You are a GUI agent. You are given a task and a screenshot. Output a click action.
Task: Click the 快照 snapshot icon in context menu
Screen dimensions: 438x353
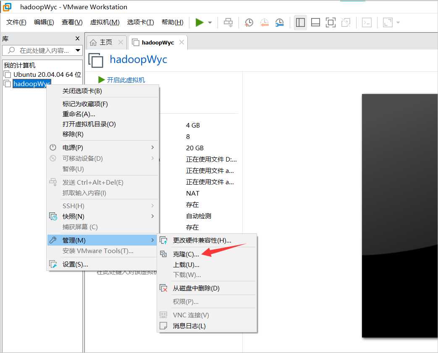(x=53, y=217)
